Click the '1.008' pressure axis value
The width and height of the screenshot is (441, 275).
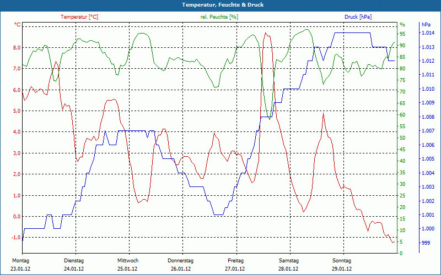pos(428,117)
